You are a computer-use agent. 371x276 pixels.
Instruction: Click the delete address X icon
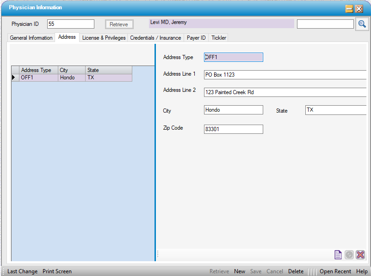(360, 255)
